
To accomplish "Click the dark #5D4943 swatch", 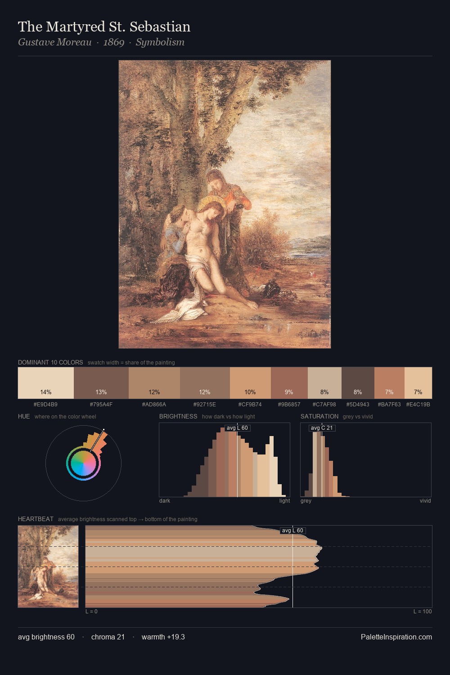I will (x=358, y=383).
